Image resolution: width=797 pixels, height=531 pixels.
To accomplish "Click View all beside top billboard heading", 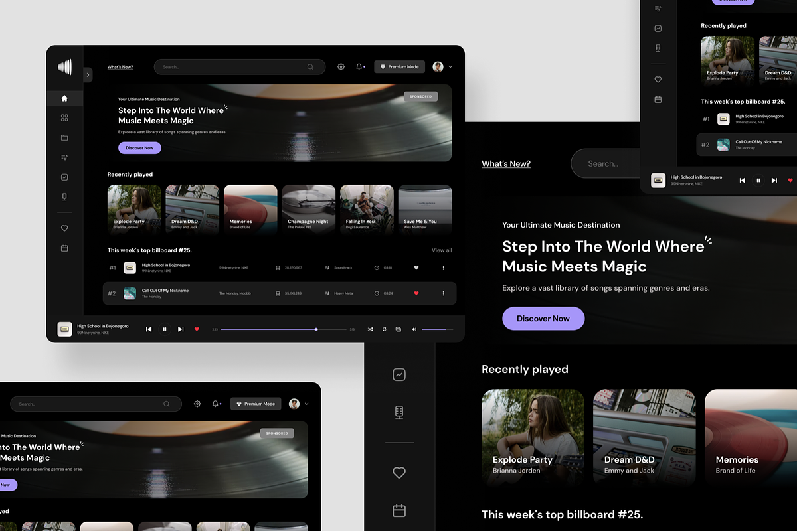I will tap(442, 250).
